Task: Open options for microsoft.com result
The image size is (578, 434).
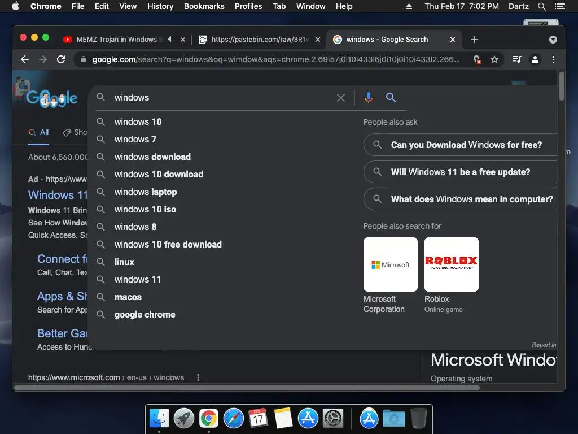Action: (x=198, y=377)
